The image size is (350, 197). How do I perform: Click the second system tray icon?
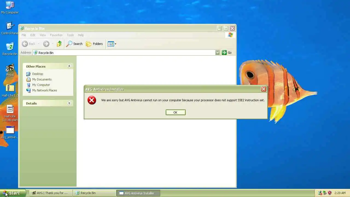(325, 193)
